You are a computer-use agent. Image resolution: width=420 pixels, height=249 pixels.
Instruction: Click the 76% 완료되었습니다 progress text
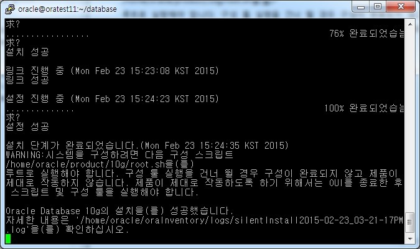(x=366, y=34)
